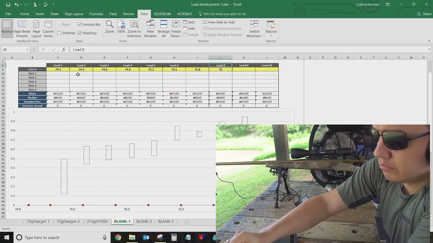The width and height of the screenshot is (433, 243).
Task: Select the 73grVarget-2 sheet tab
Action: pyautogui.click(x=68, y=221)
